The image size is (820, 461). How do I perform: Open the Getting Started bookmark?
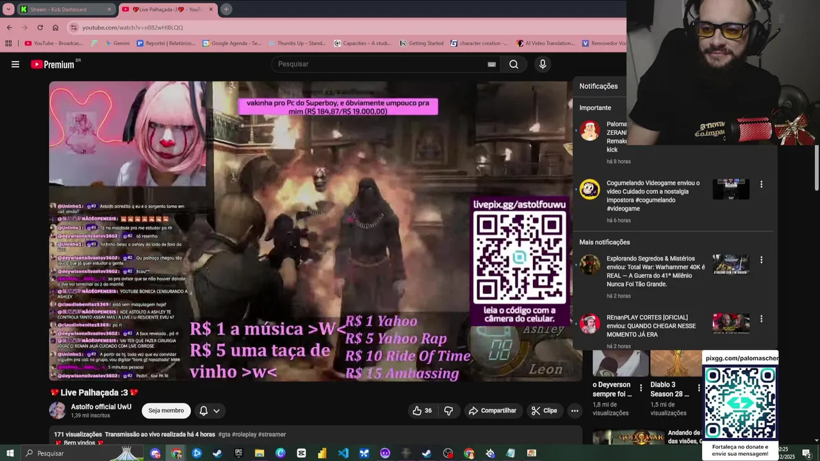(x=422, y=44)
